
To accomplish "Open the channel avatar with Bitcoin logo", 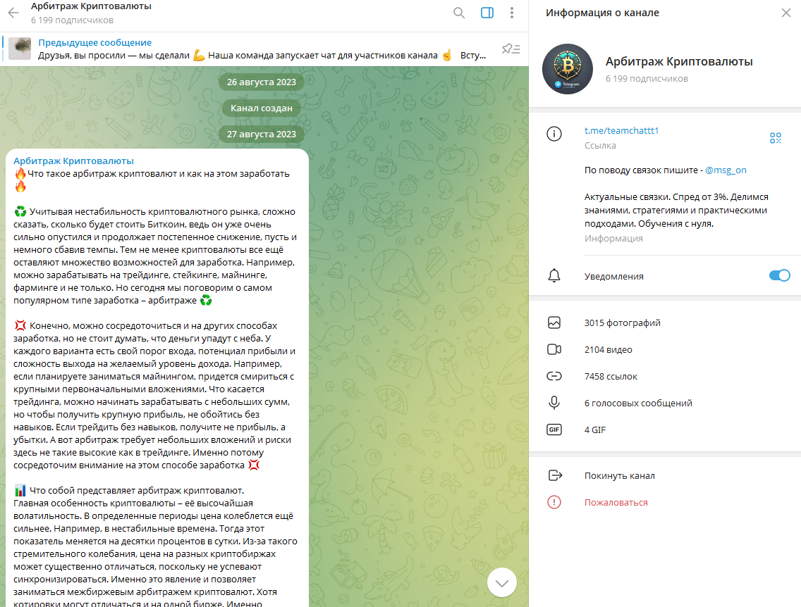I will [568, 69].
